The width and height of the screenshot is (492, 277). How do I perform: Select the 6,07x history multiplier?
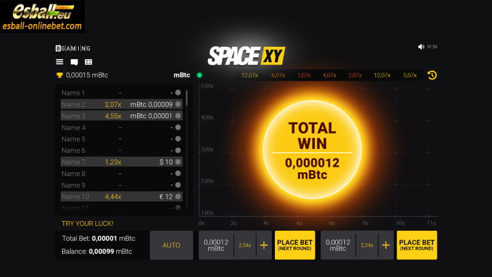pyautogui.click(x=278, y=75)
